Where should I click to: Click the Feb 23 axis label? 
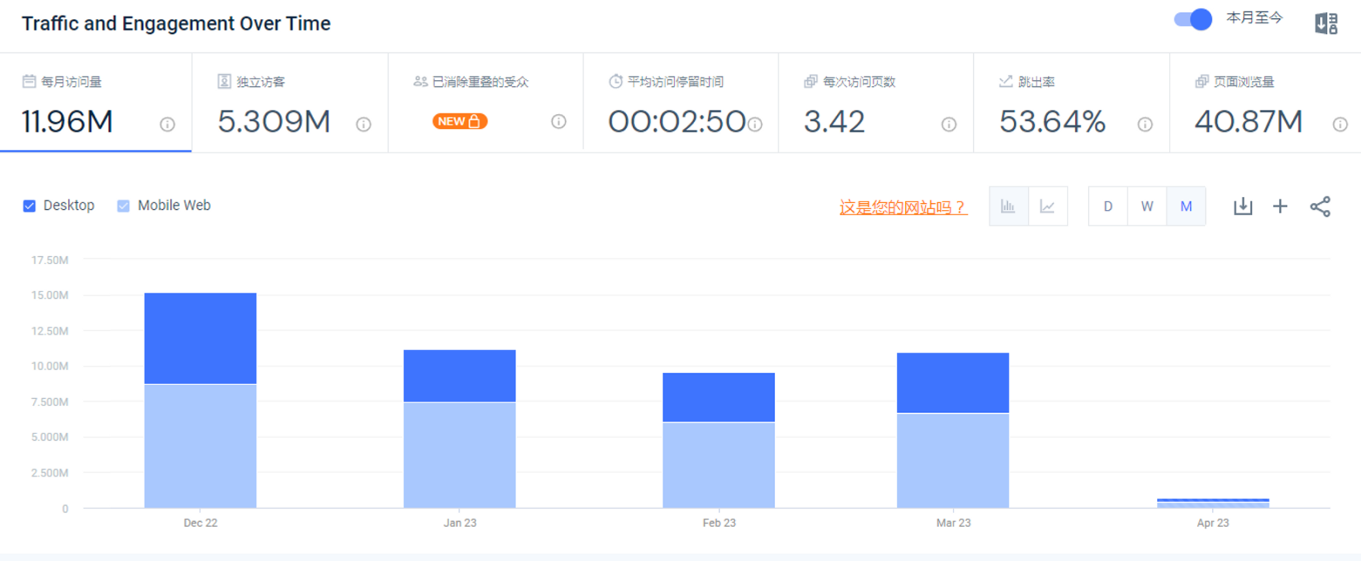(719, 522)
